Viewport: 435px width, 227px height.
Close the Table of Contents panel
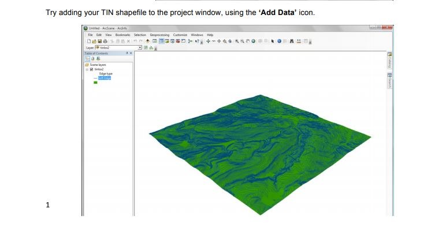pyautogui.click(x=131, y=53)
